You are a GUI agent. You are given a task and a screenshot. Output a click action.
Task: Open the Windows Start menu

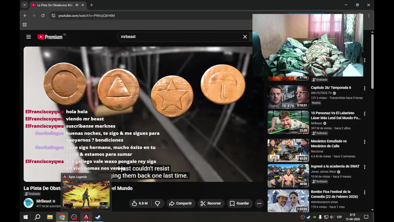(x=26, y=217)
